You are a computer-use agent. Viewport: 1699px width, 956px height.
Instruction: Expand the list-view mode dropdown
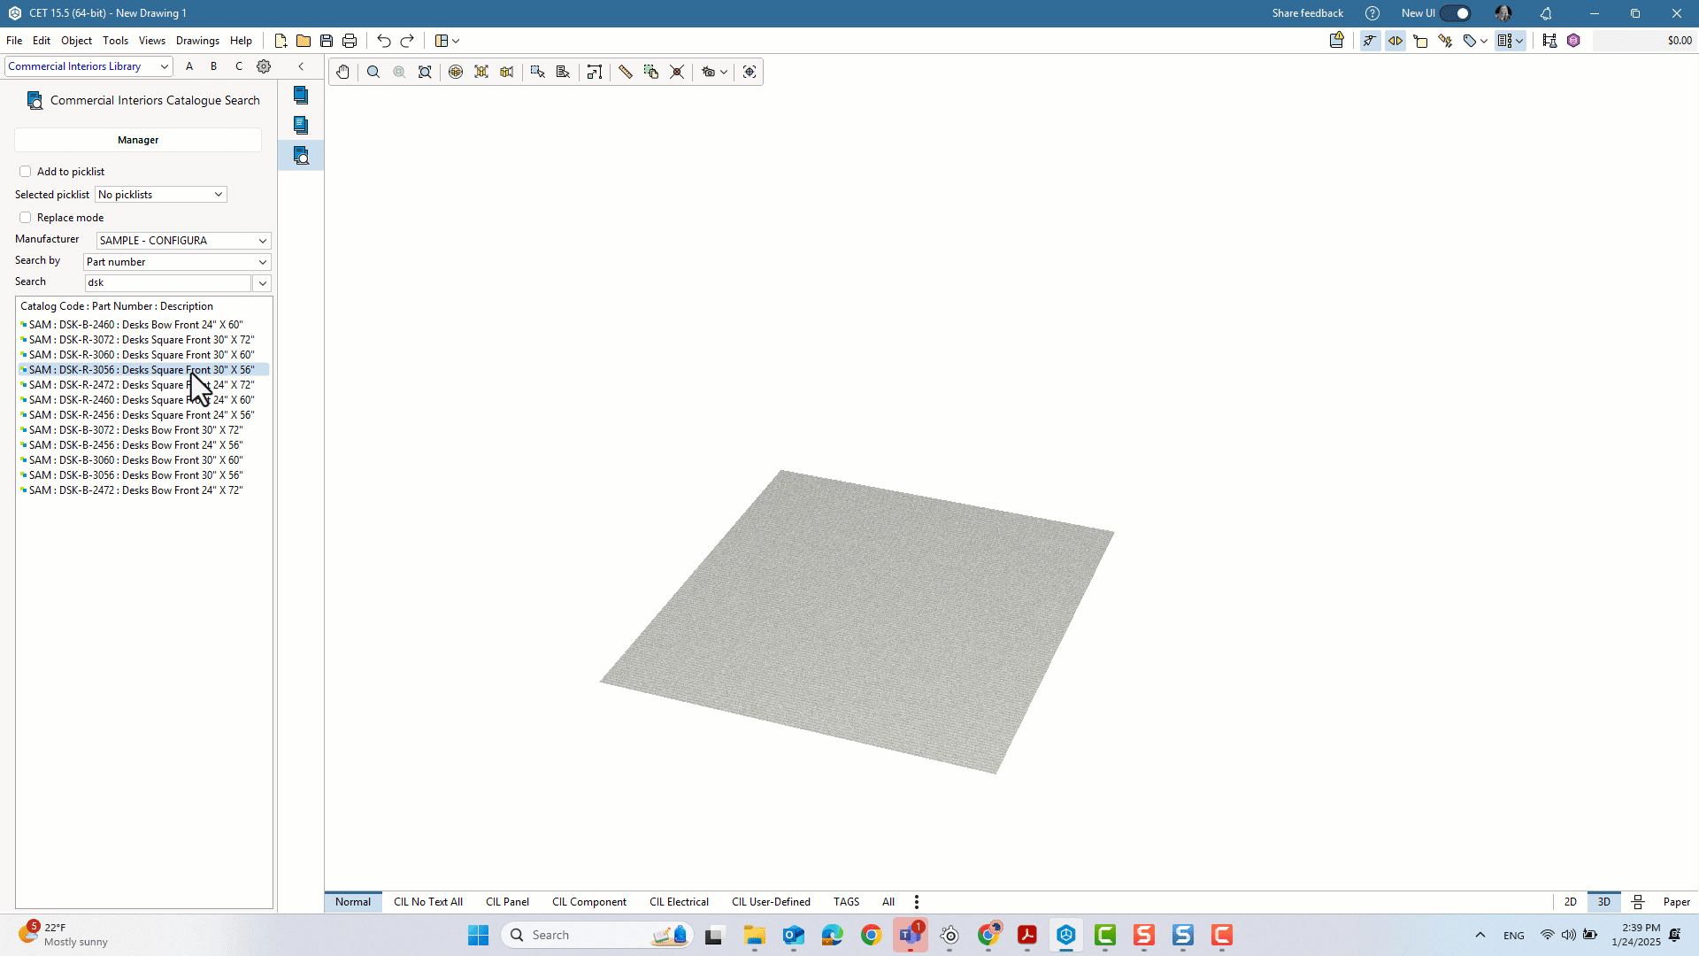1519,41
